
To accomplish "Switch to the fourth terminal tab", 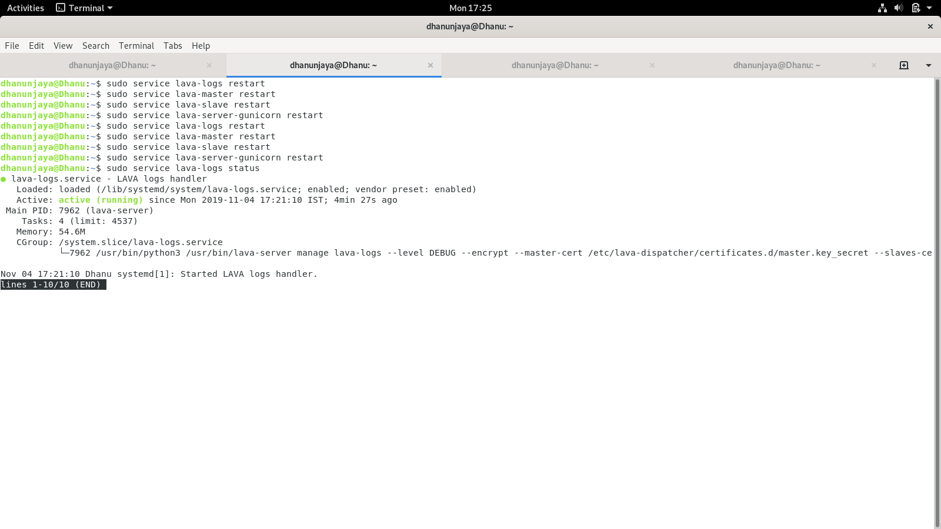I will [x=777, y=65].
